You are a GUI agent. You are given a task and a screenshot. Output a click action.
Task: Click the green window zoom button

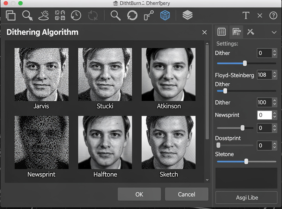pos(20,3)
